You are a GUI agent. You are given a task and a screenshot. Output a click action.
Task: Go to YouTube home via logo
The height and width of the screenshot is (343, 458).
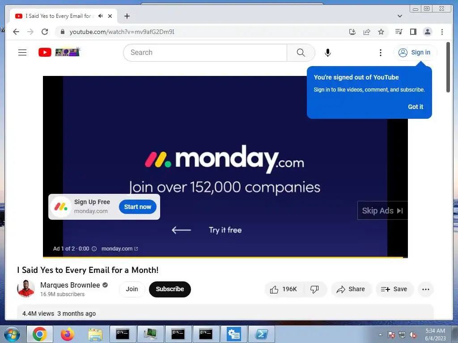[x=59, y=52]
